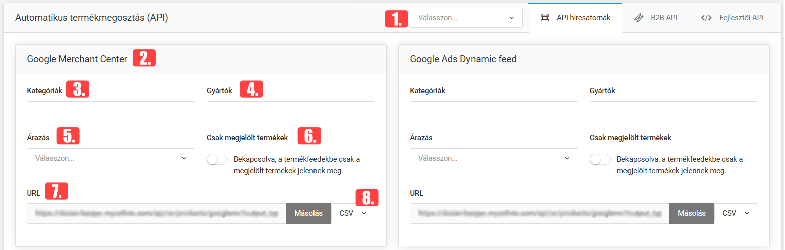Switch to the Fejlesztői API tab
Viewport: 785px width, 250px height.
coord(732,18)
